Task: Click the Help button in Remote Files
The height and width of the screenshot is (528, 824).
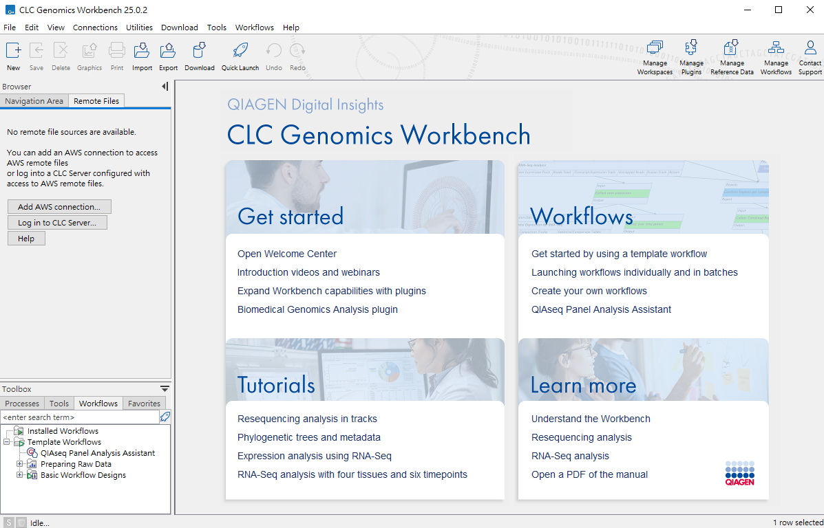Action: click(26, 239)
